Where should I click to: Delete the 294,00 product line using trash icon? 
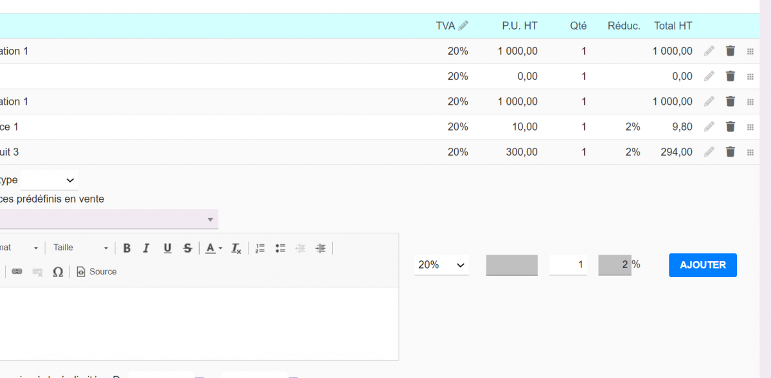(731, 152)
